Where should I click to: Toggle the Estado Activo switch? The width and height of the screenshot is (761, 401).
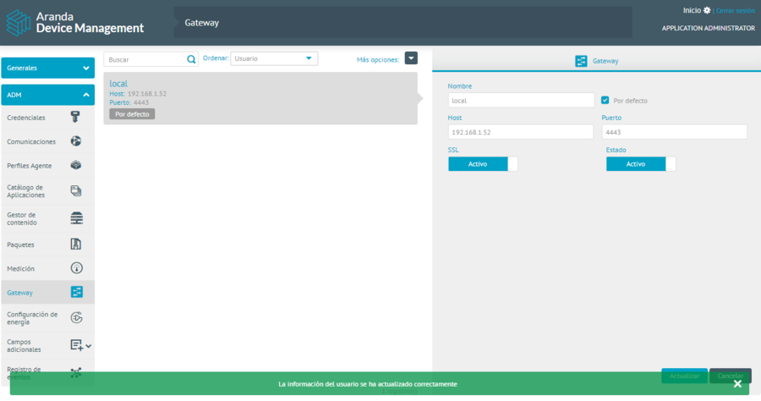640,164
